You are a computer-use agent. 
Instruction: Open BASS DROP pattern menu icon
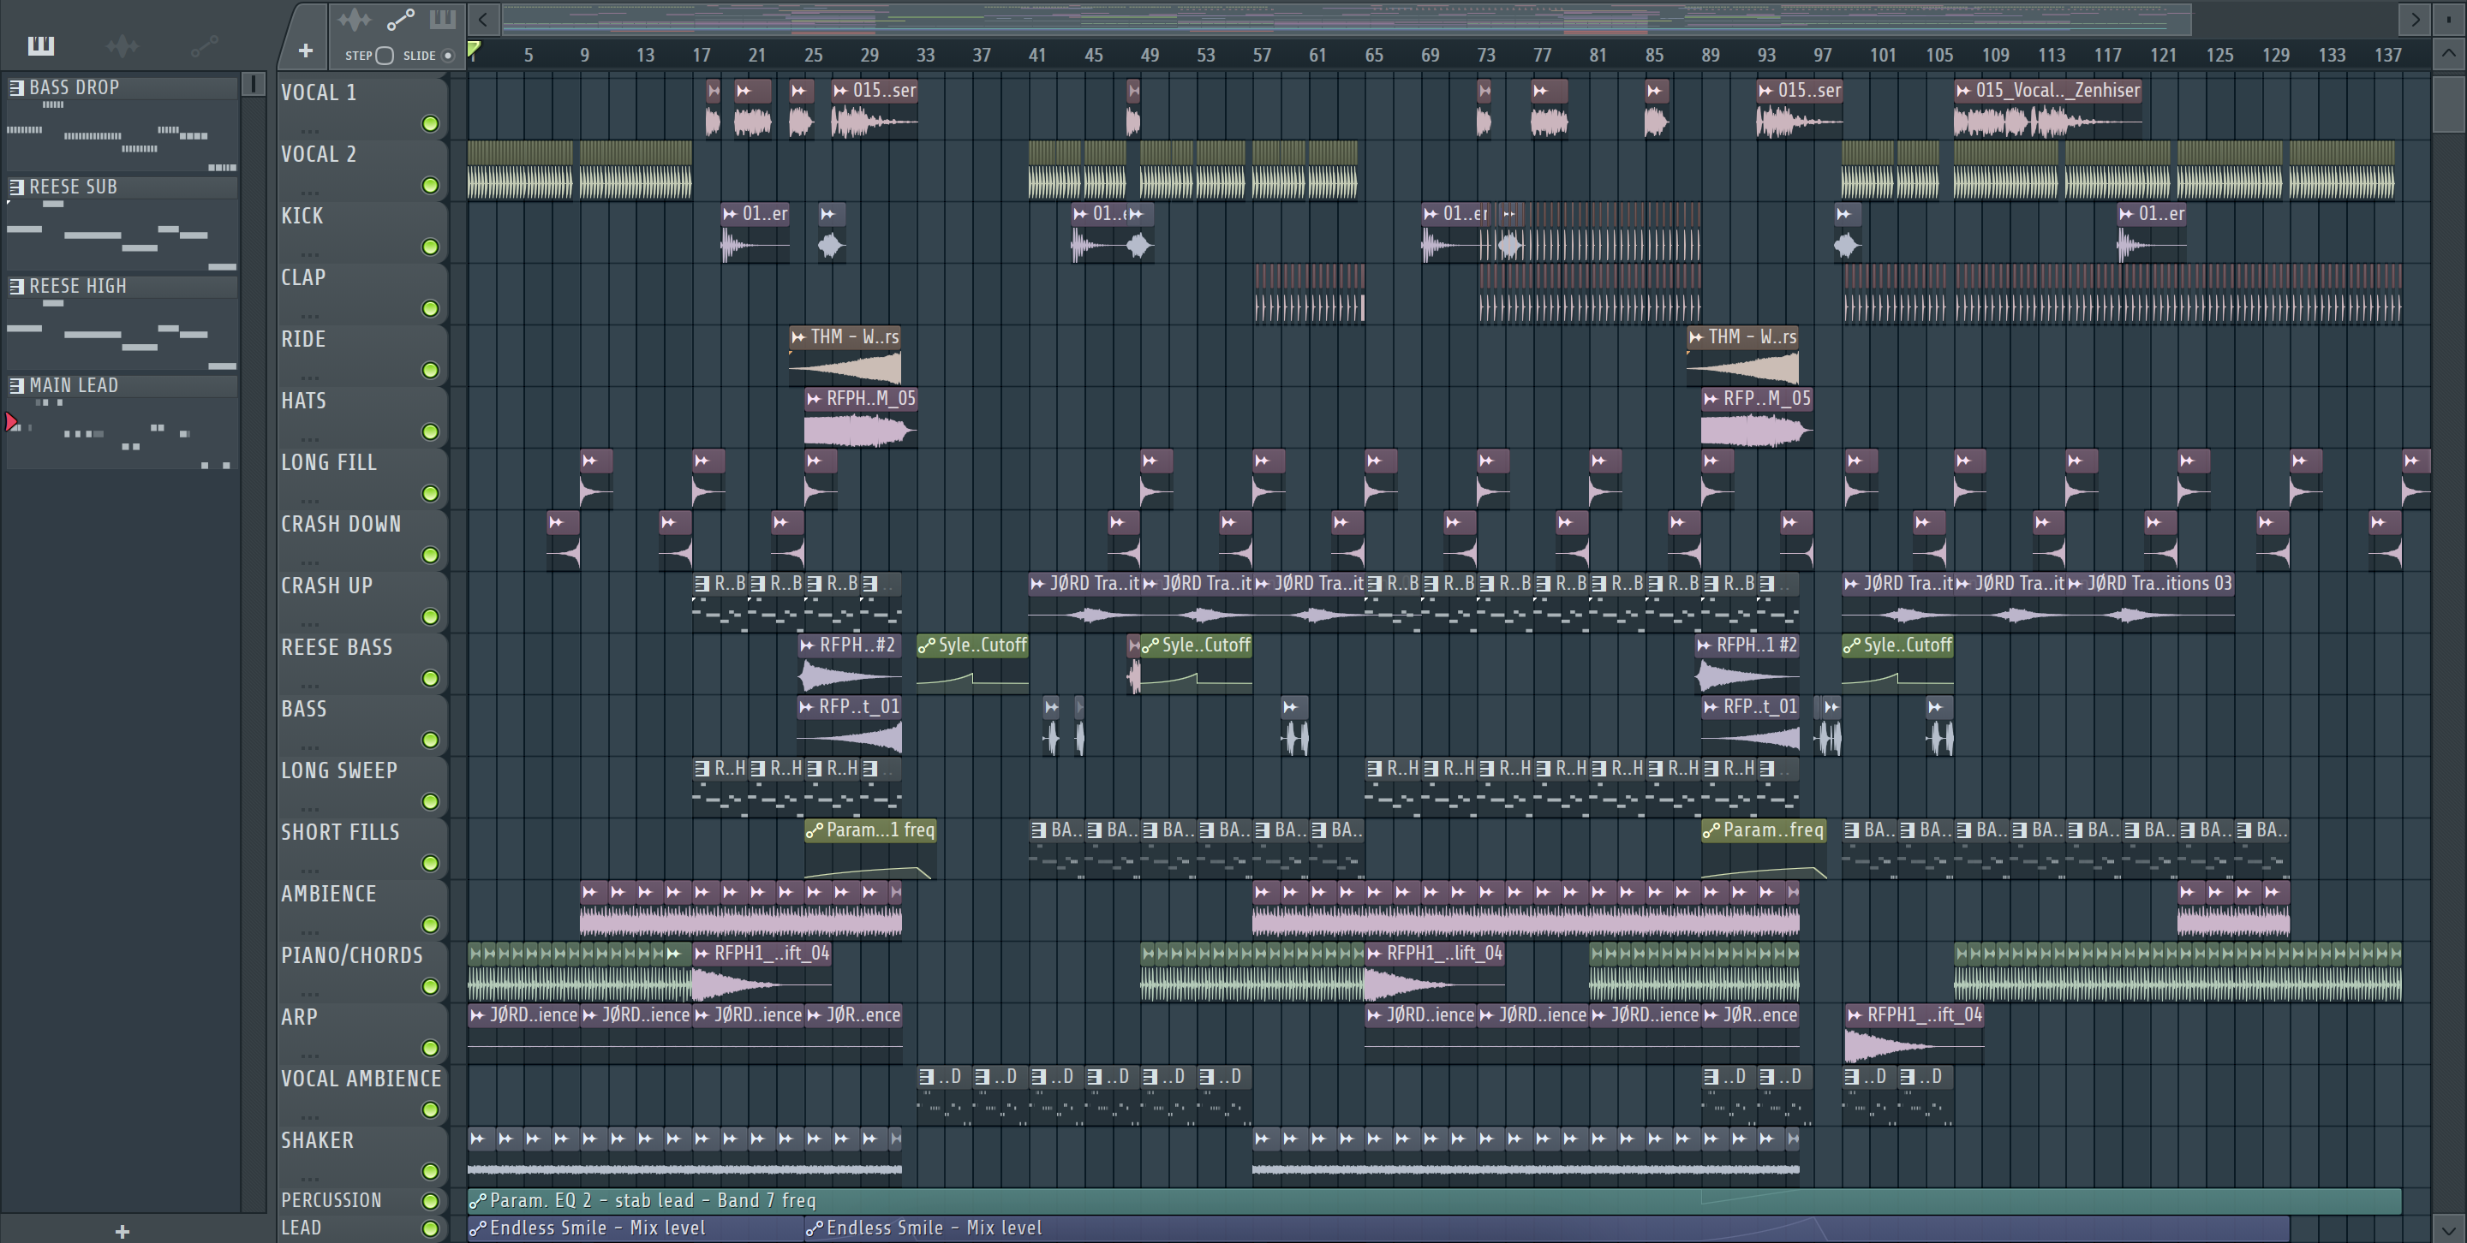(x=16, y=87)
